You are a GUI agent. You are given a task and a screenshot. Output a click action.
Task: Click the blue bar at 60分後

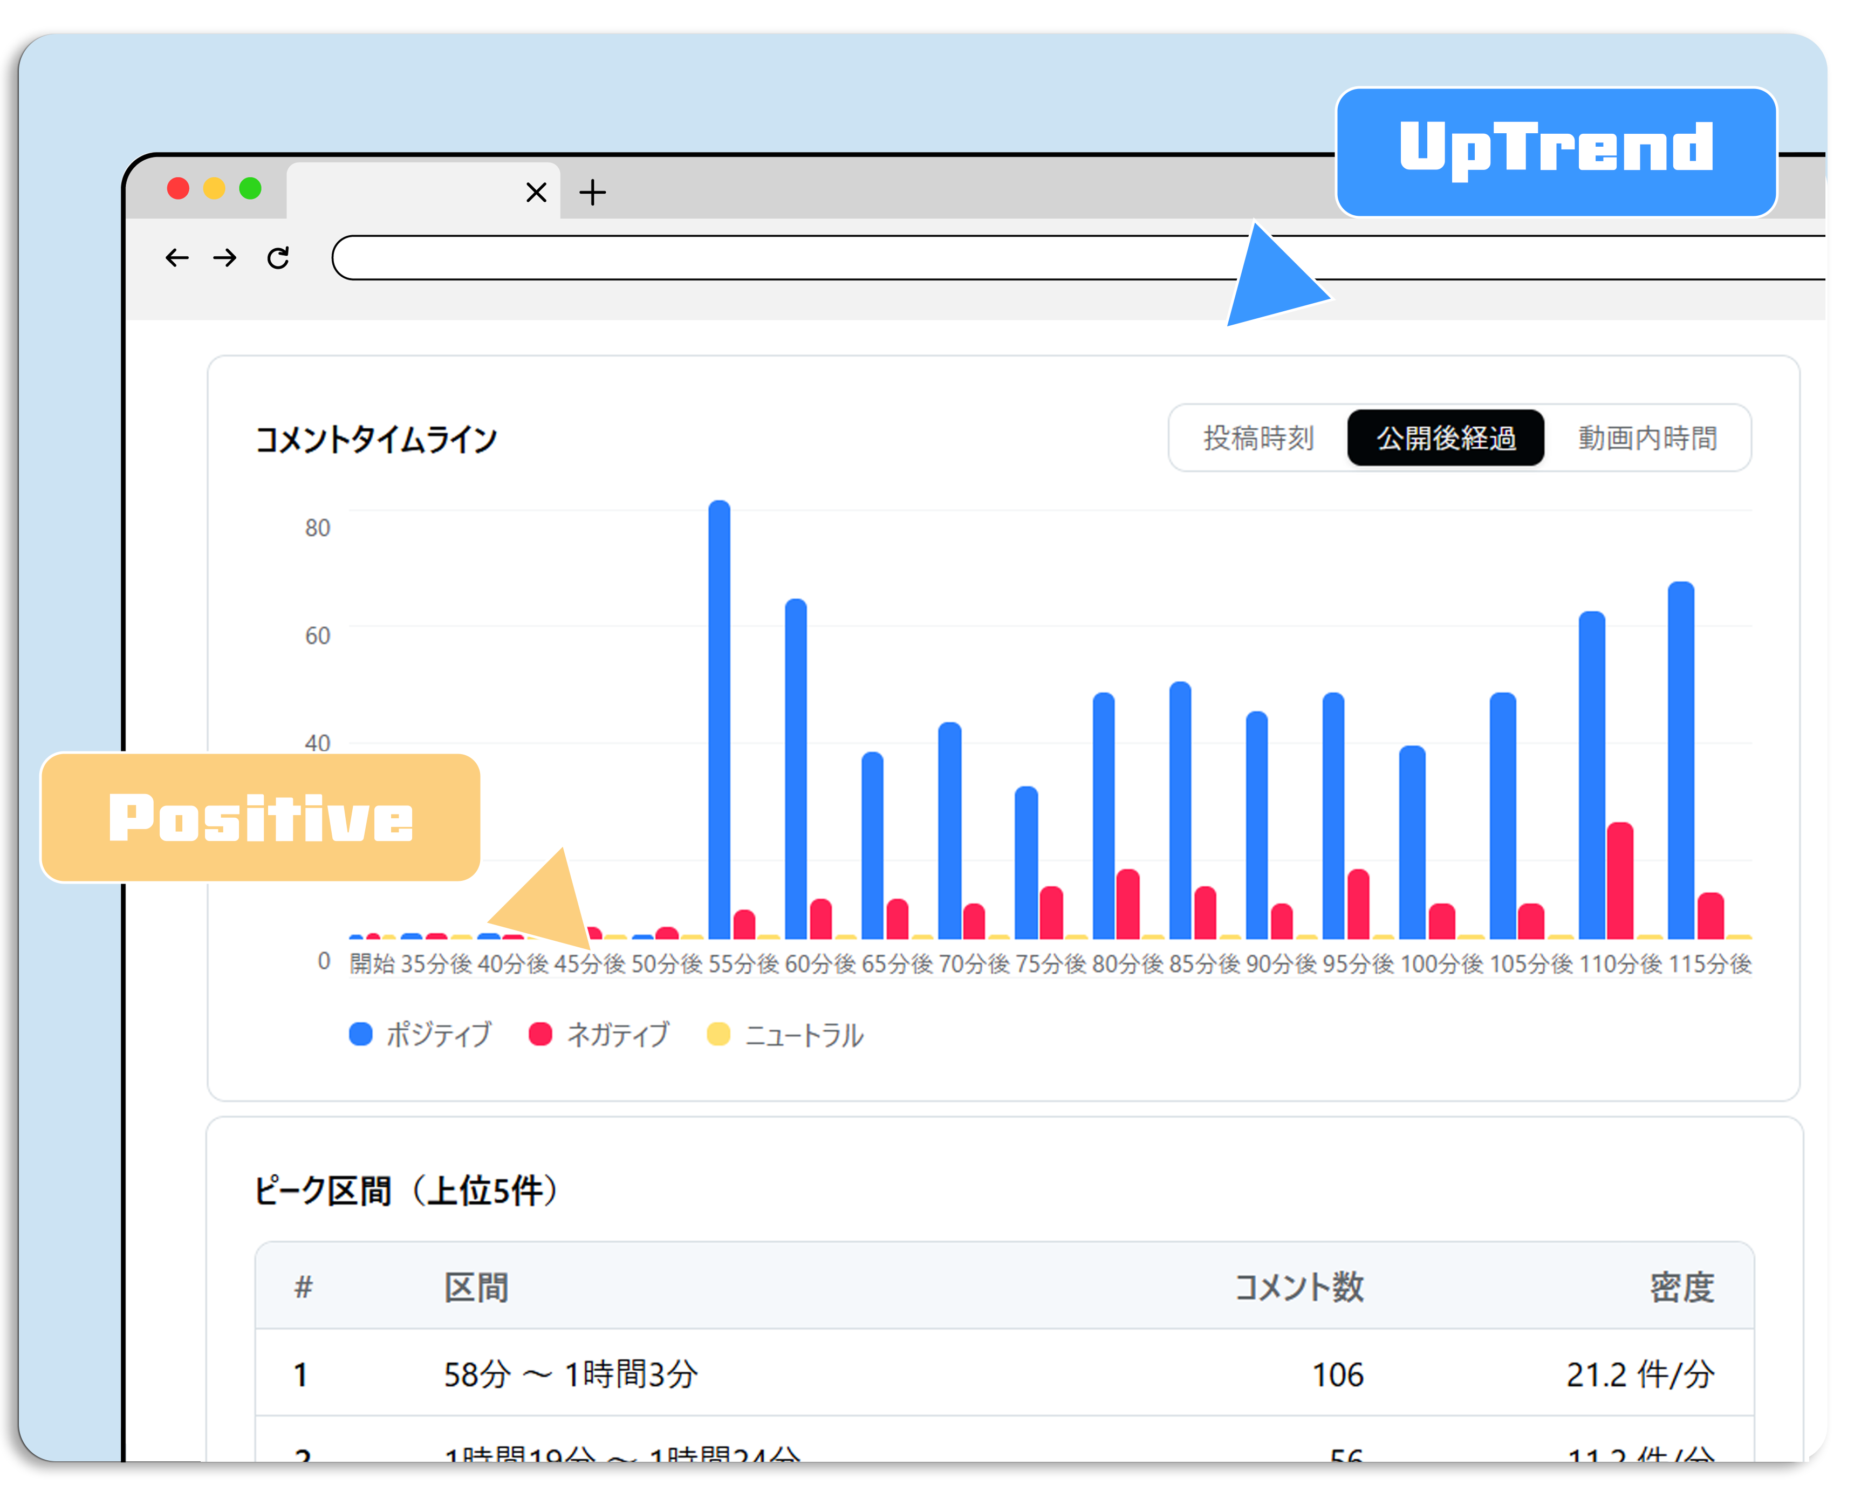(796, 769)
